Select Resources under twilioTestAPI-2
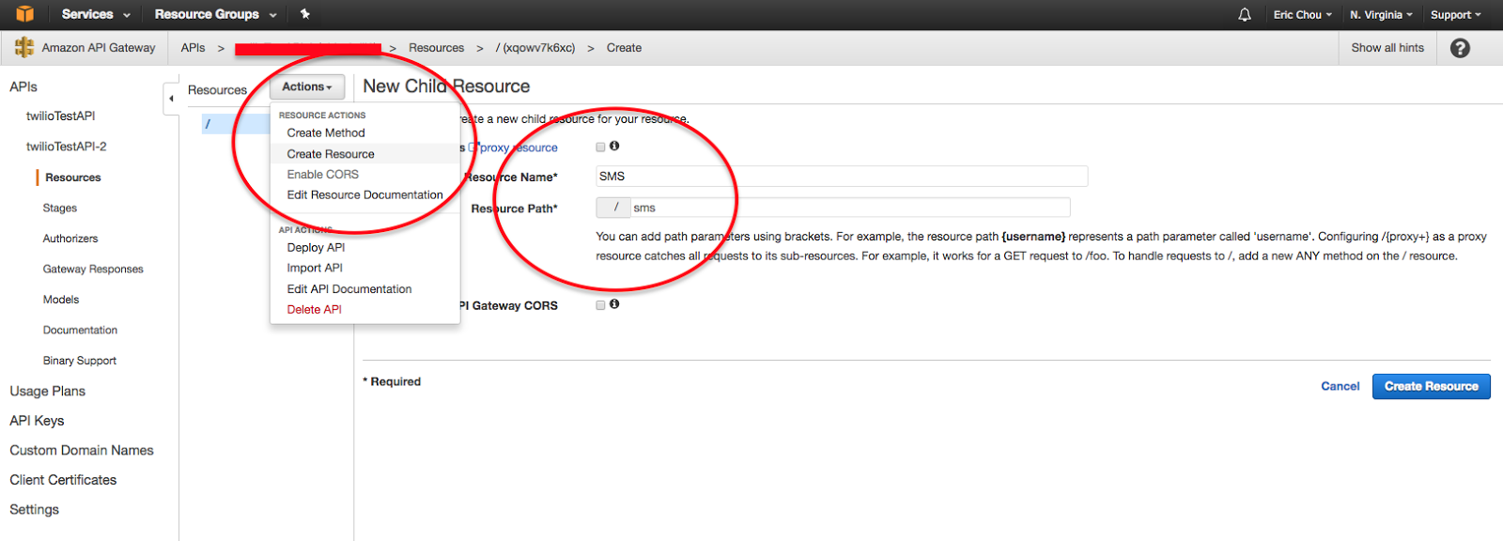Image resolution: width=1503 pixels, height=541 pixels. coord(72,178)
